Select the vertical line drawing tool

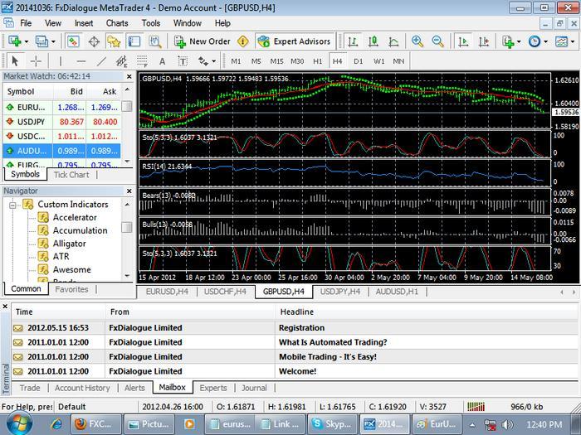[x=61, y=61]
